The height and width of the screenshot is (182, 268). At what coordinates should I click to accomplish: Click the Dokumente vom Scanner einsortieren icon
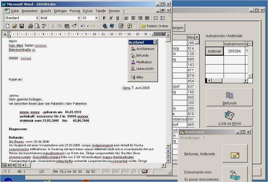[235, 174]
